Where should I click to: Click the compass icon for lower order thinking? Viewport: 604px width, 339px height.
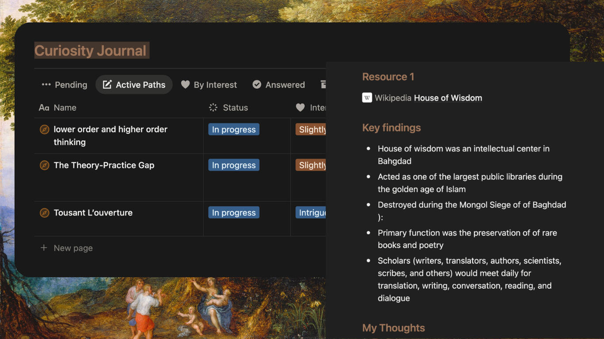[44, 129]
